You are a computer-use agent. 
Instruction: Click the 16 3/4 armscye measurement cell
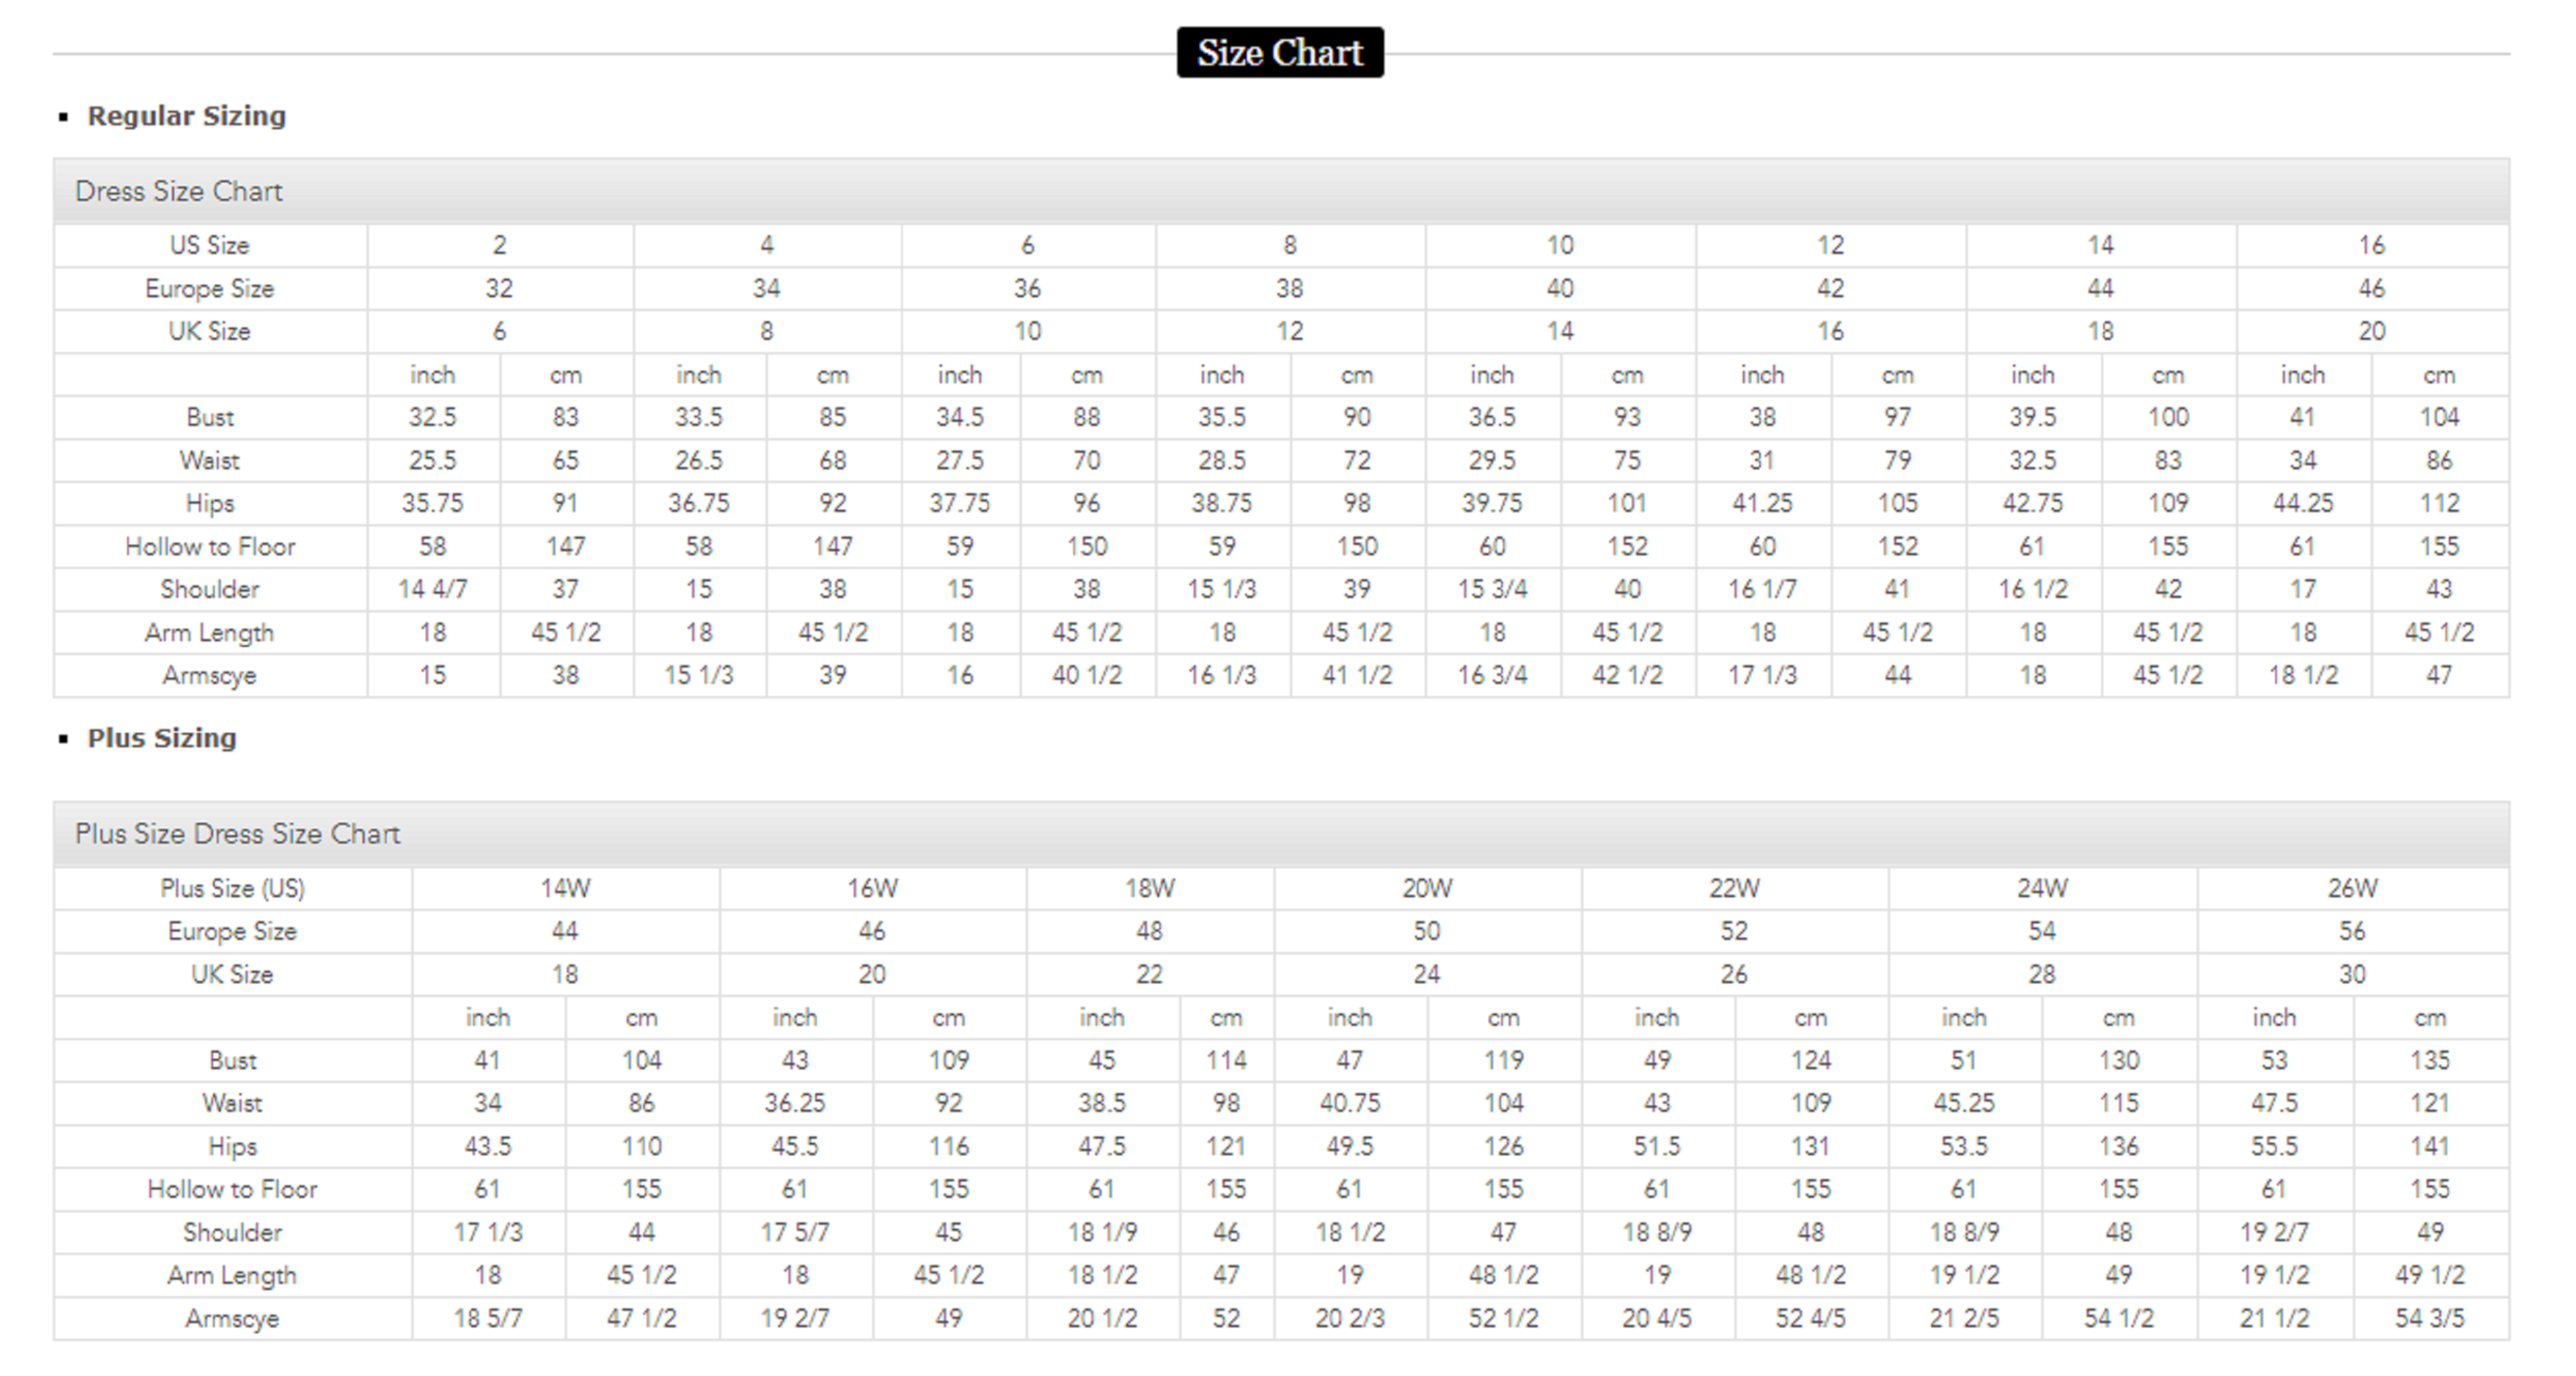(x=1491, y=675)
